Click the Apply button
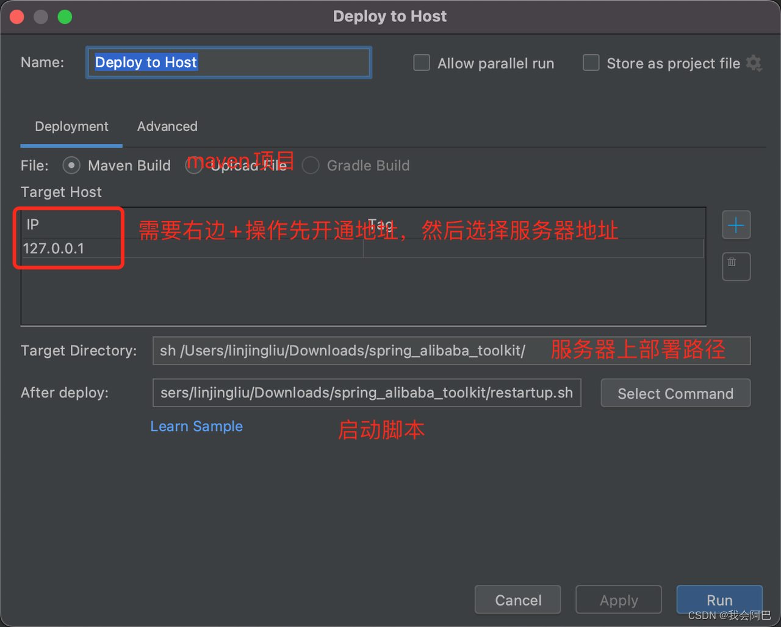The height and width of the screenshot is (627, 781). point(618,600)
